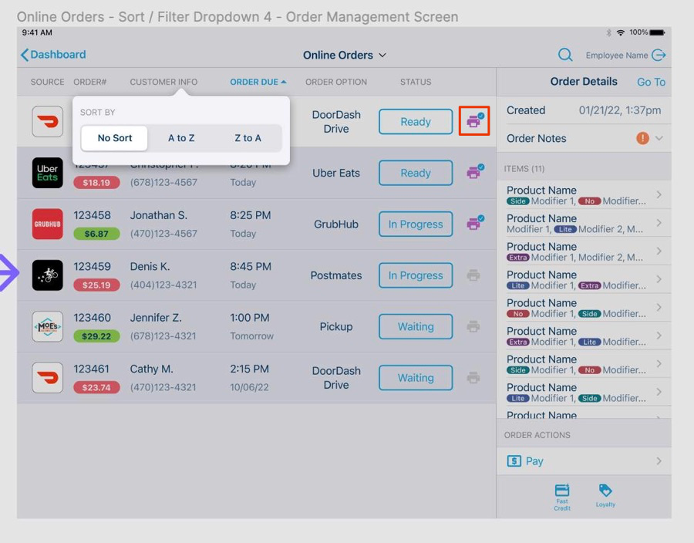Click the Go To link

pyautogui.click(x=650, y=82)
